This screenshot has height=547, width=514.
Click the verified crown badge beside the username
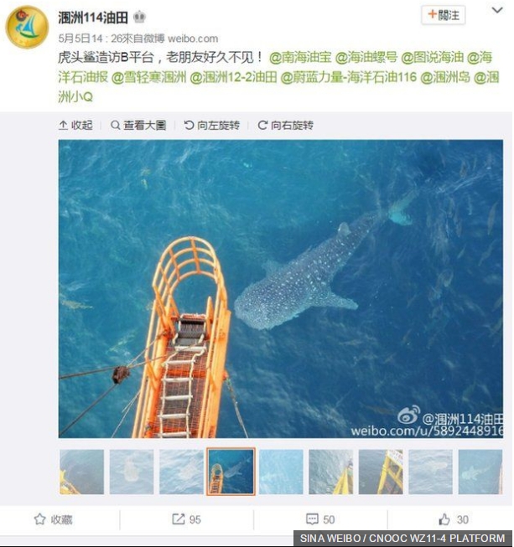tap(139, 17)
